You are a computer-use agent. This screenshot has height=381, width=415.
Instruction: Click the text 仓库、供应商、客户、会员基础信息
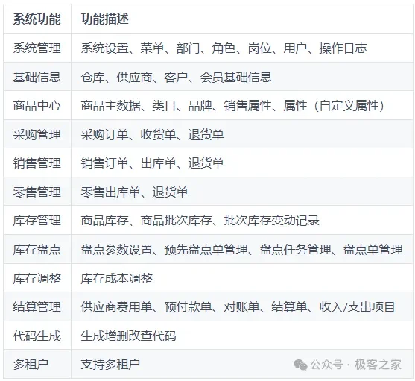177,77
